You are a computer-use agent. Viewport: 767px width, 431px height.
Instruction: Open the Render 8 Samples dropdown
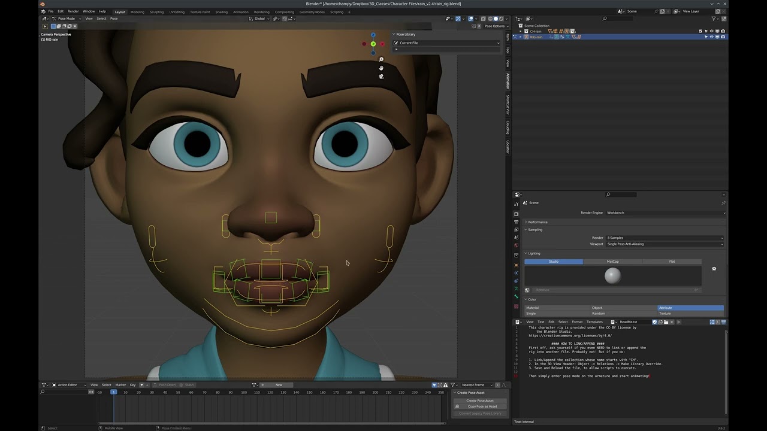[x=665, y=238]
